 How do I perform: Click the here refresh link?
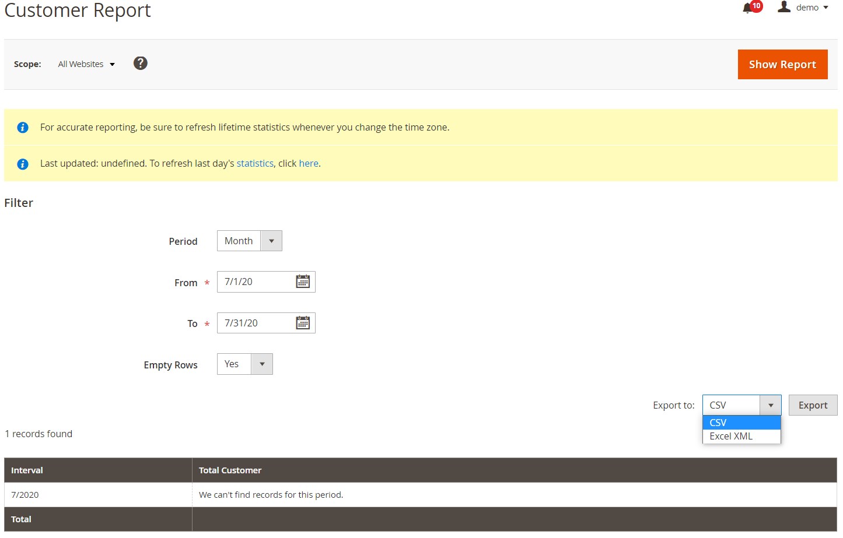click(x=309, y=163)
